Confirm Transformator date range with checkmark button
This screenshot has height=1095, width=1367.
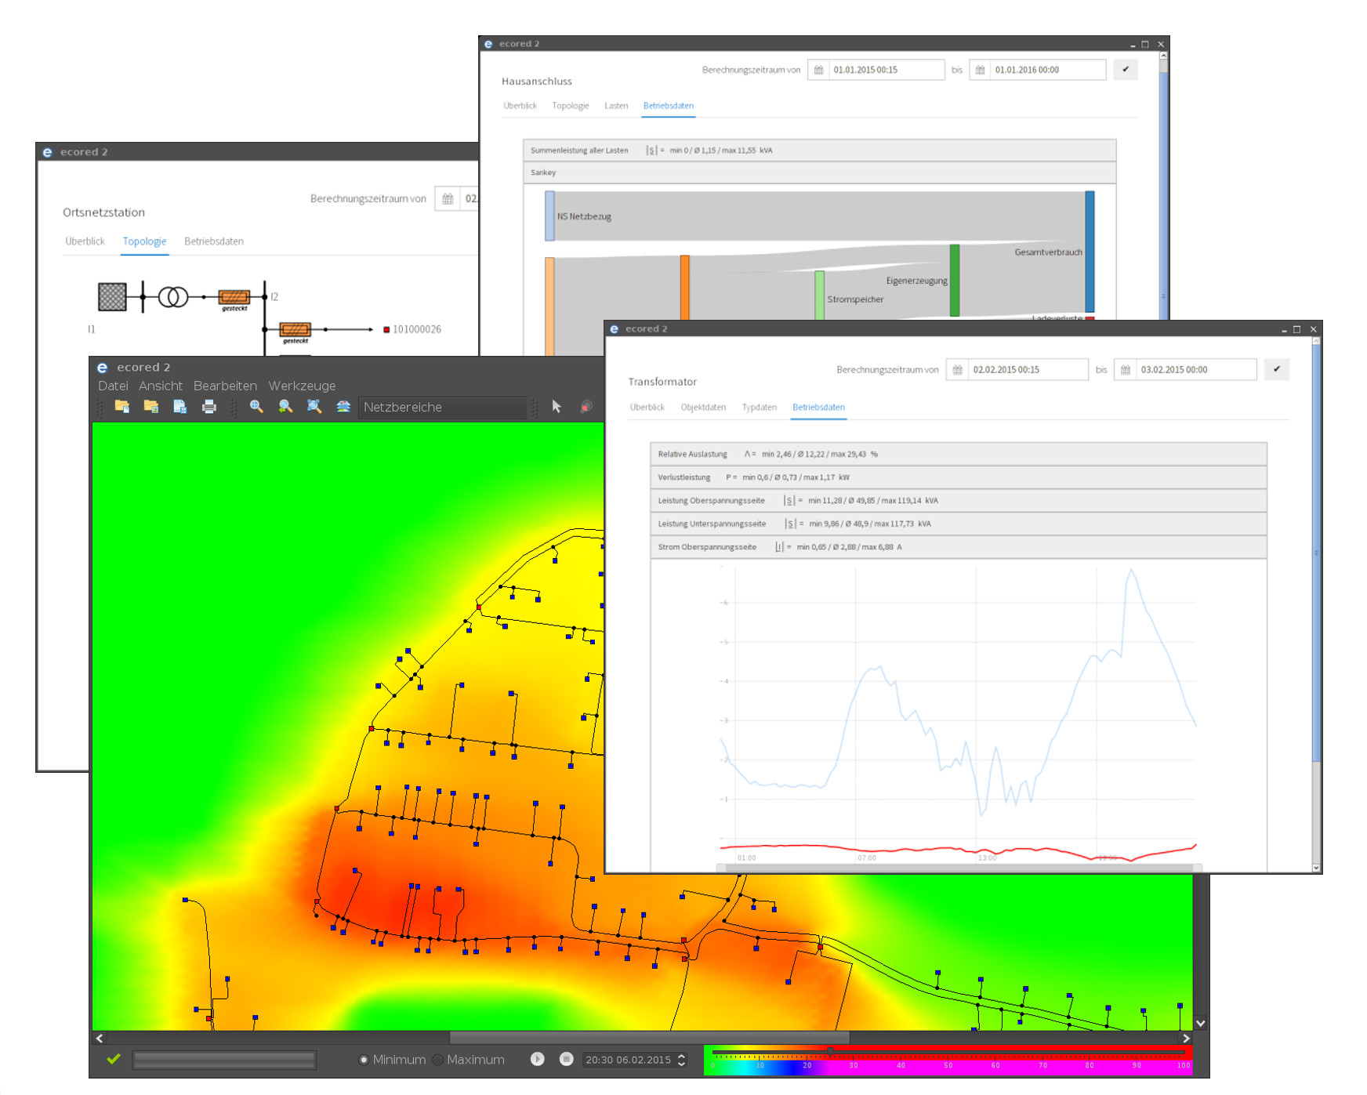[x=1276, y=369]
